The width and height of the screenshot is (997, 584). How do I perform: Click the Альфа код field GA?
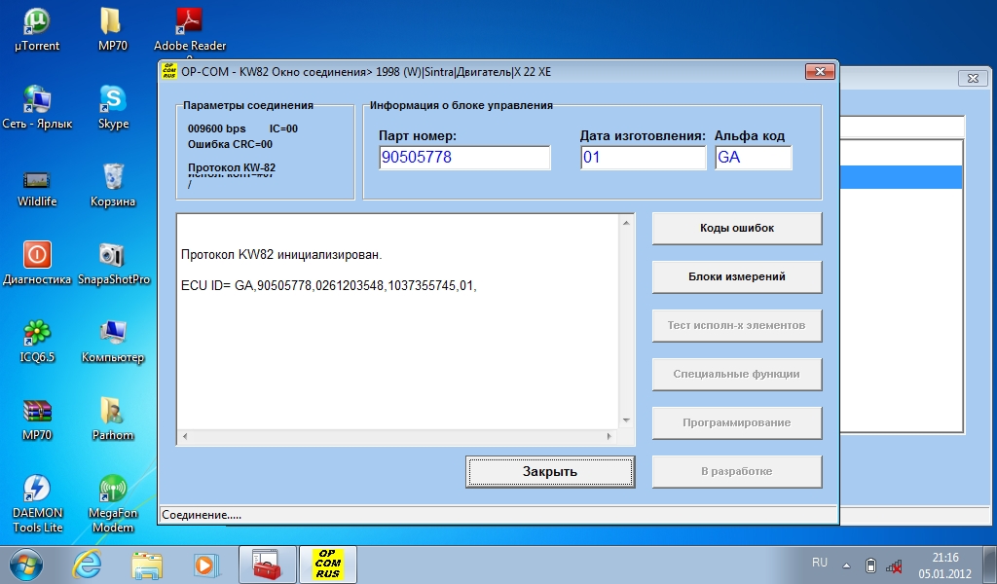pyautogui.click(x=754, y=158)
